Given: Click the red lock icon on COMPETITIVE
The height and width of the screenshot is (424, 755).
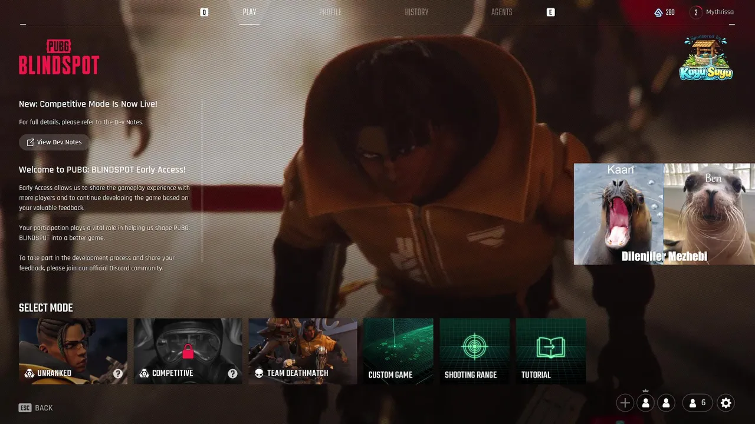Looking at the screenshot, I should (x=188, y=352).
